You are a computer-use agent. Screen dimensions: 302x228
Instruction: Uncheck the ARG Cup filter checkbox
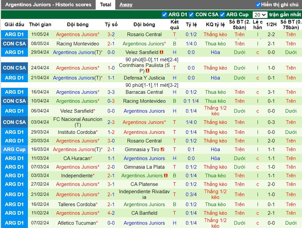[222, 15]
